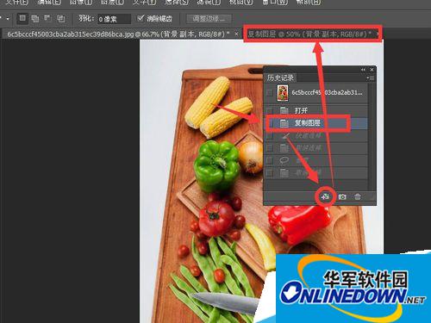Click the snapshot name 6c5bcccf45003cba2ab31...
431x323 pixels.
click(x=327, y=92)
